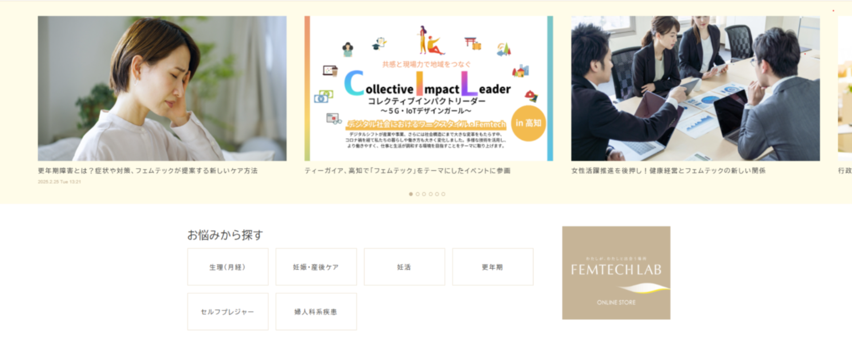The width and height of the screenshot is (852, 340).
Task: Open the 更年期障害 article thumbnail
Action: coord(162,89)
